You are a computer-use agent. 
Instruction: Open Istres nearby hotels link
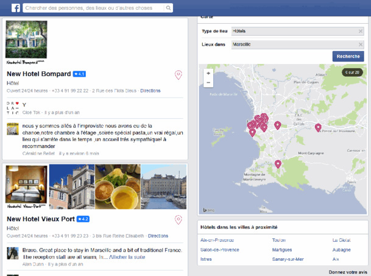206,259
